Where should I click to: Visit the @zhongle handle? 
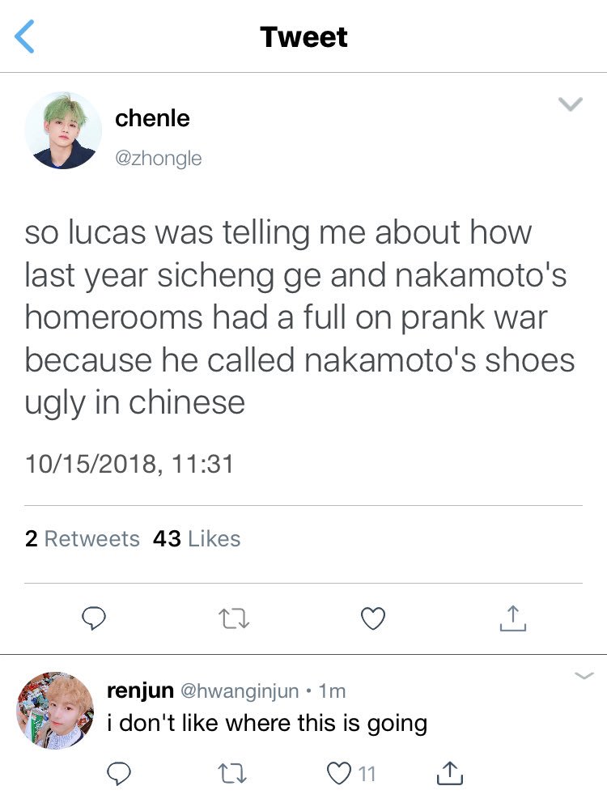159,158
